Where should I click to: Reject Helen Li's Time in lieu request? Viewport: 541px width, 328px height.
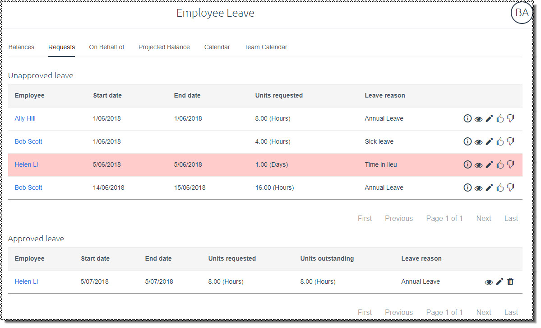(x=510, y=164)
